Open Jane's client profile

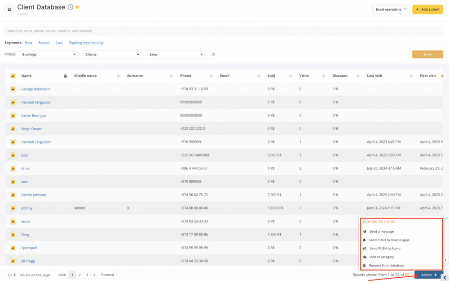coord(25,182)
